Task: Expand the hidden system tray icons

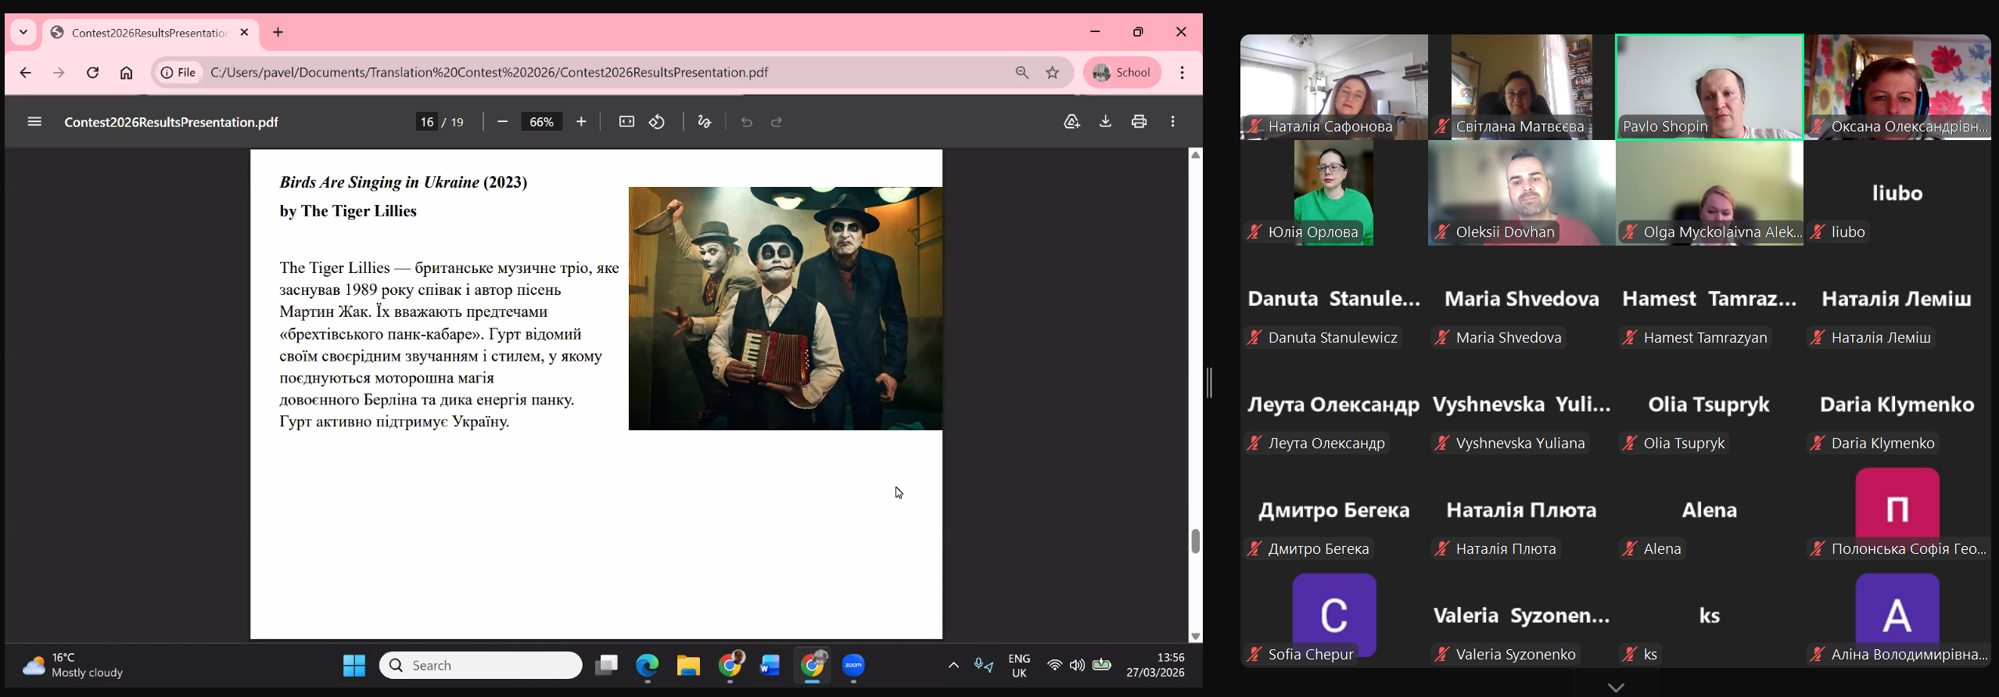Action: pyautogui.click(x=953, y=665)
